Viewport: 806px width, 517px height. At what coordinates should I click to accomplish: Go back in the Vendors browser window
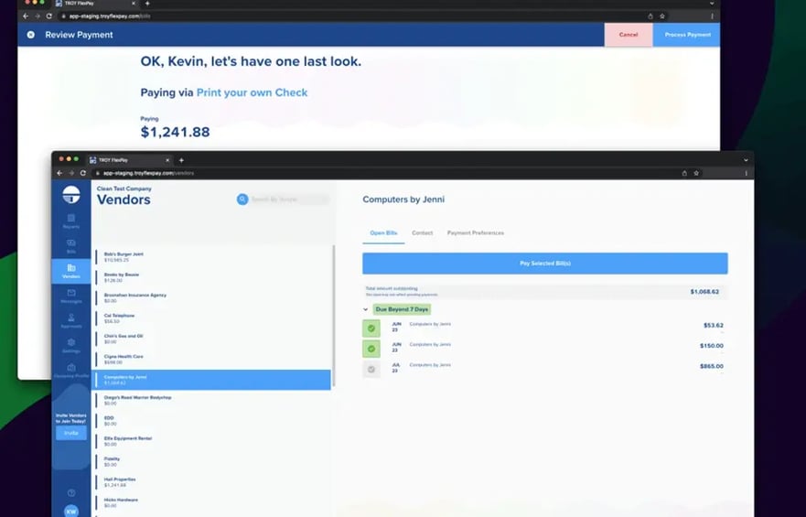(59, 173)
